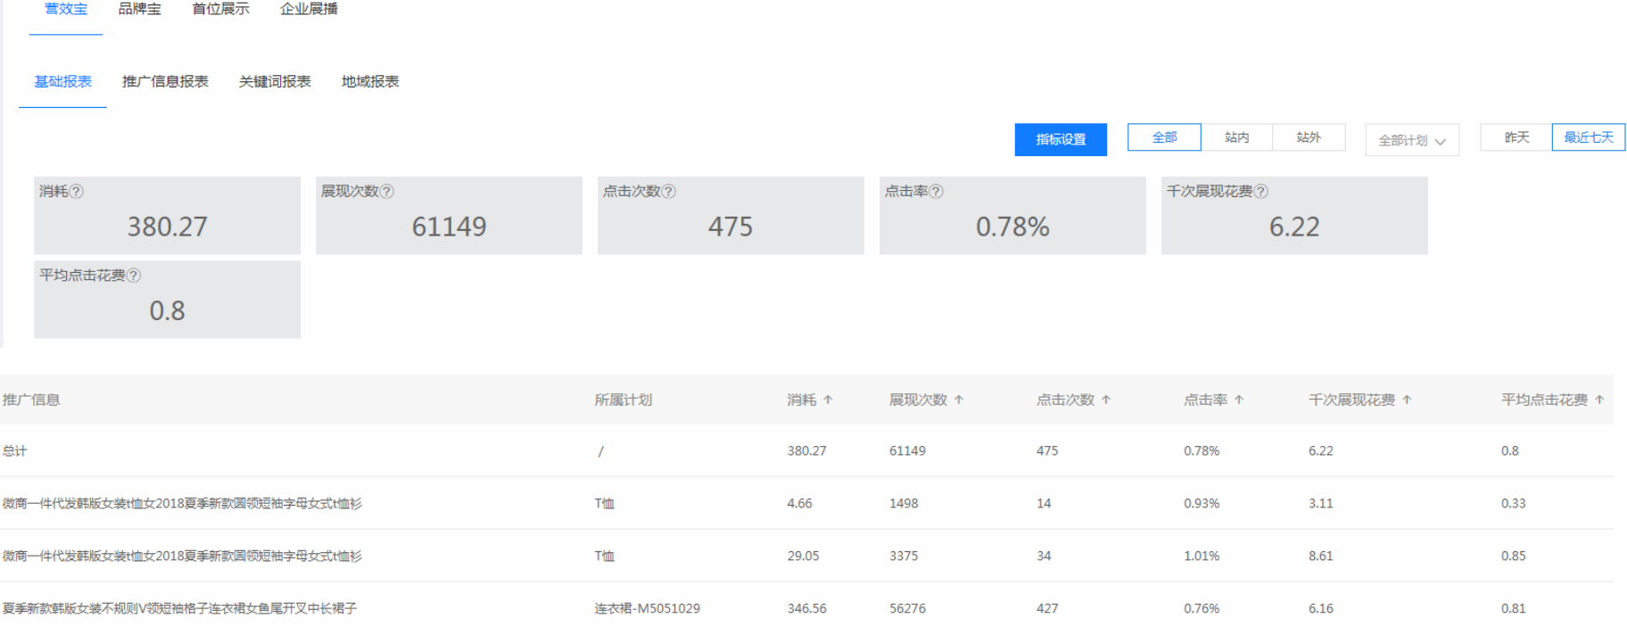
Task: Switch to 推广信息报表 tab
Action: pyautogui.click(x=165, y=82)
